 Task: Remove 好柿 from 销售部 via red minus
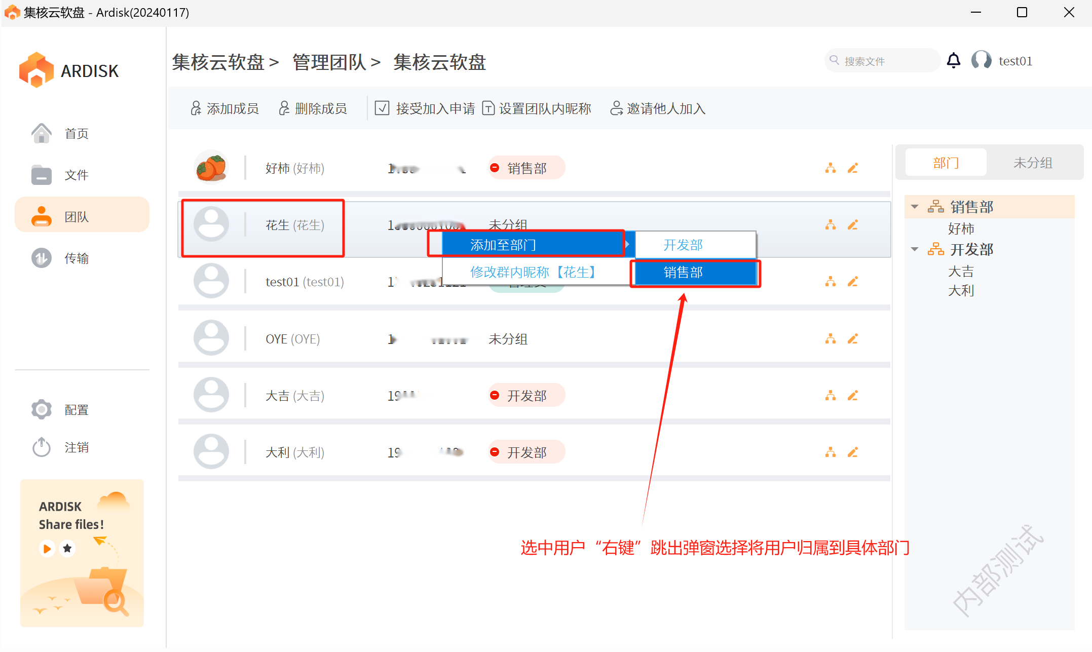coord(495,168)
